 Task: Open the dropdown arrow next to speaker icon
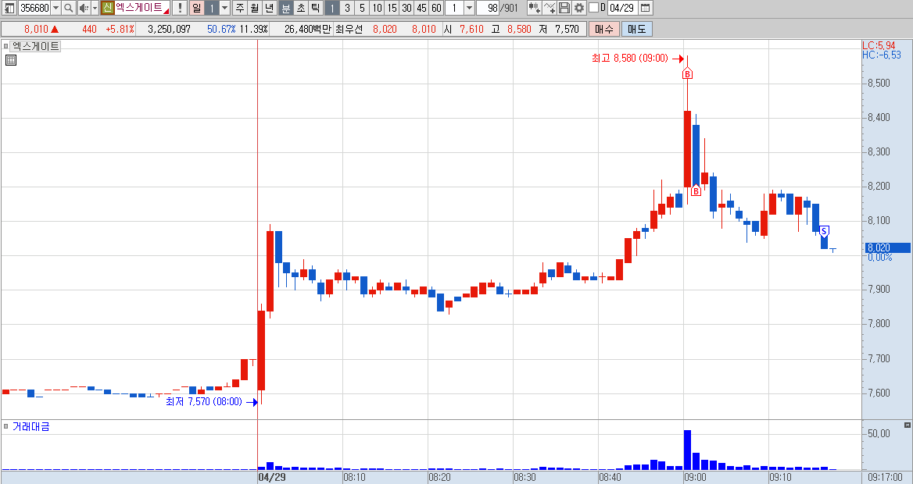click(95, 8)
